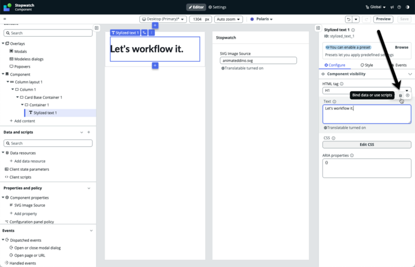
Task: Toggle the contrast theme icon
Action: coord(408,7)
